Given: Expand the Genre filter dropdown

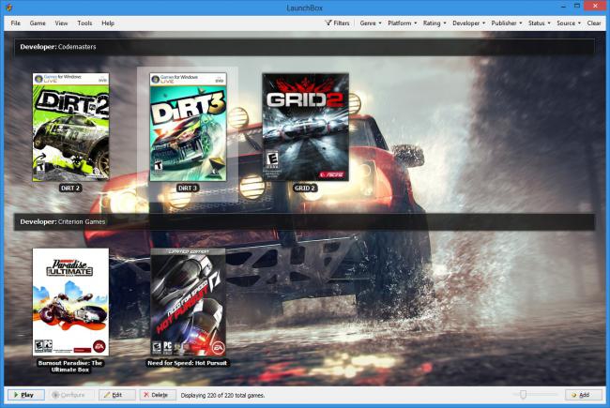Looking at the screenshot, I should click(371, 23).
